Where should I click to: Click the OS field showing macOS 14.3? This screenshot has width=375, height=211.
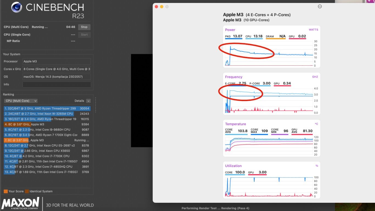tap(57, 77)
